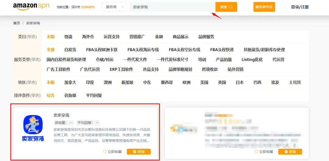Choose Listing优化 service type
329x161 pixels.
click(252, 60)
